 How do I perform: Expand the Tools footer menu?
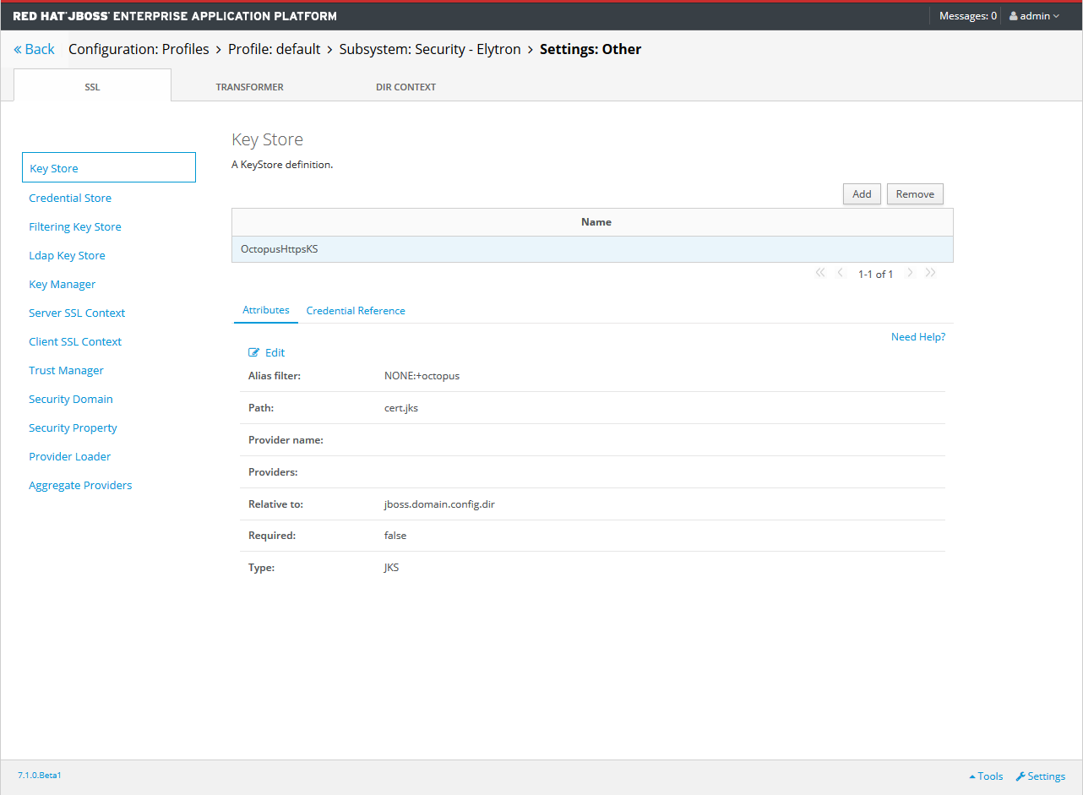point(986,776)
